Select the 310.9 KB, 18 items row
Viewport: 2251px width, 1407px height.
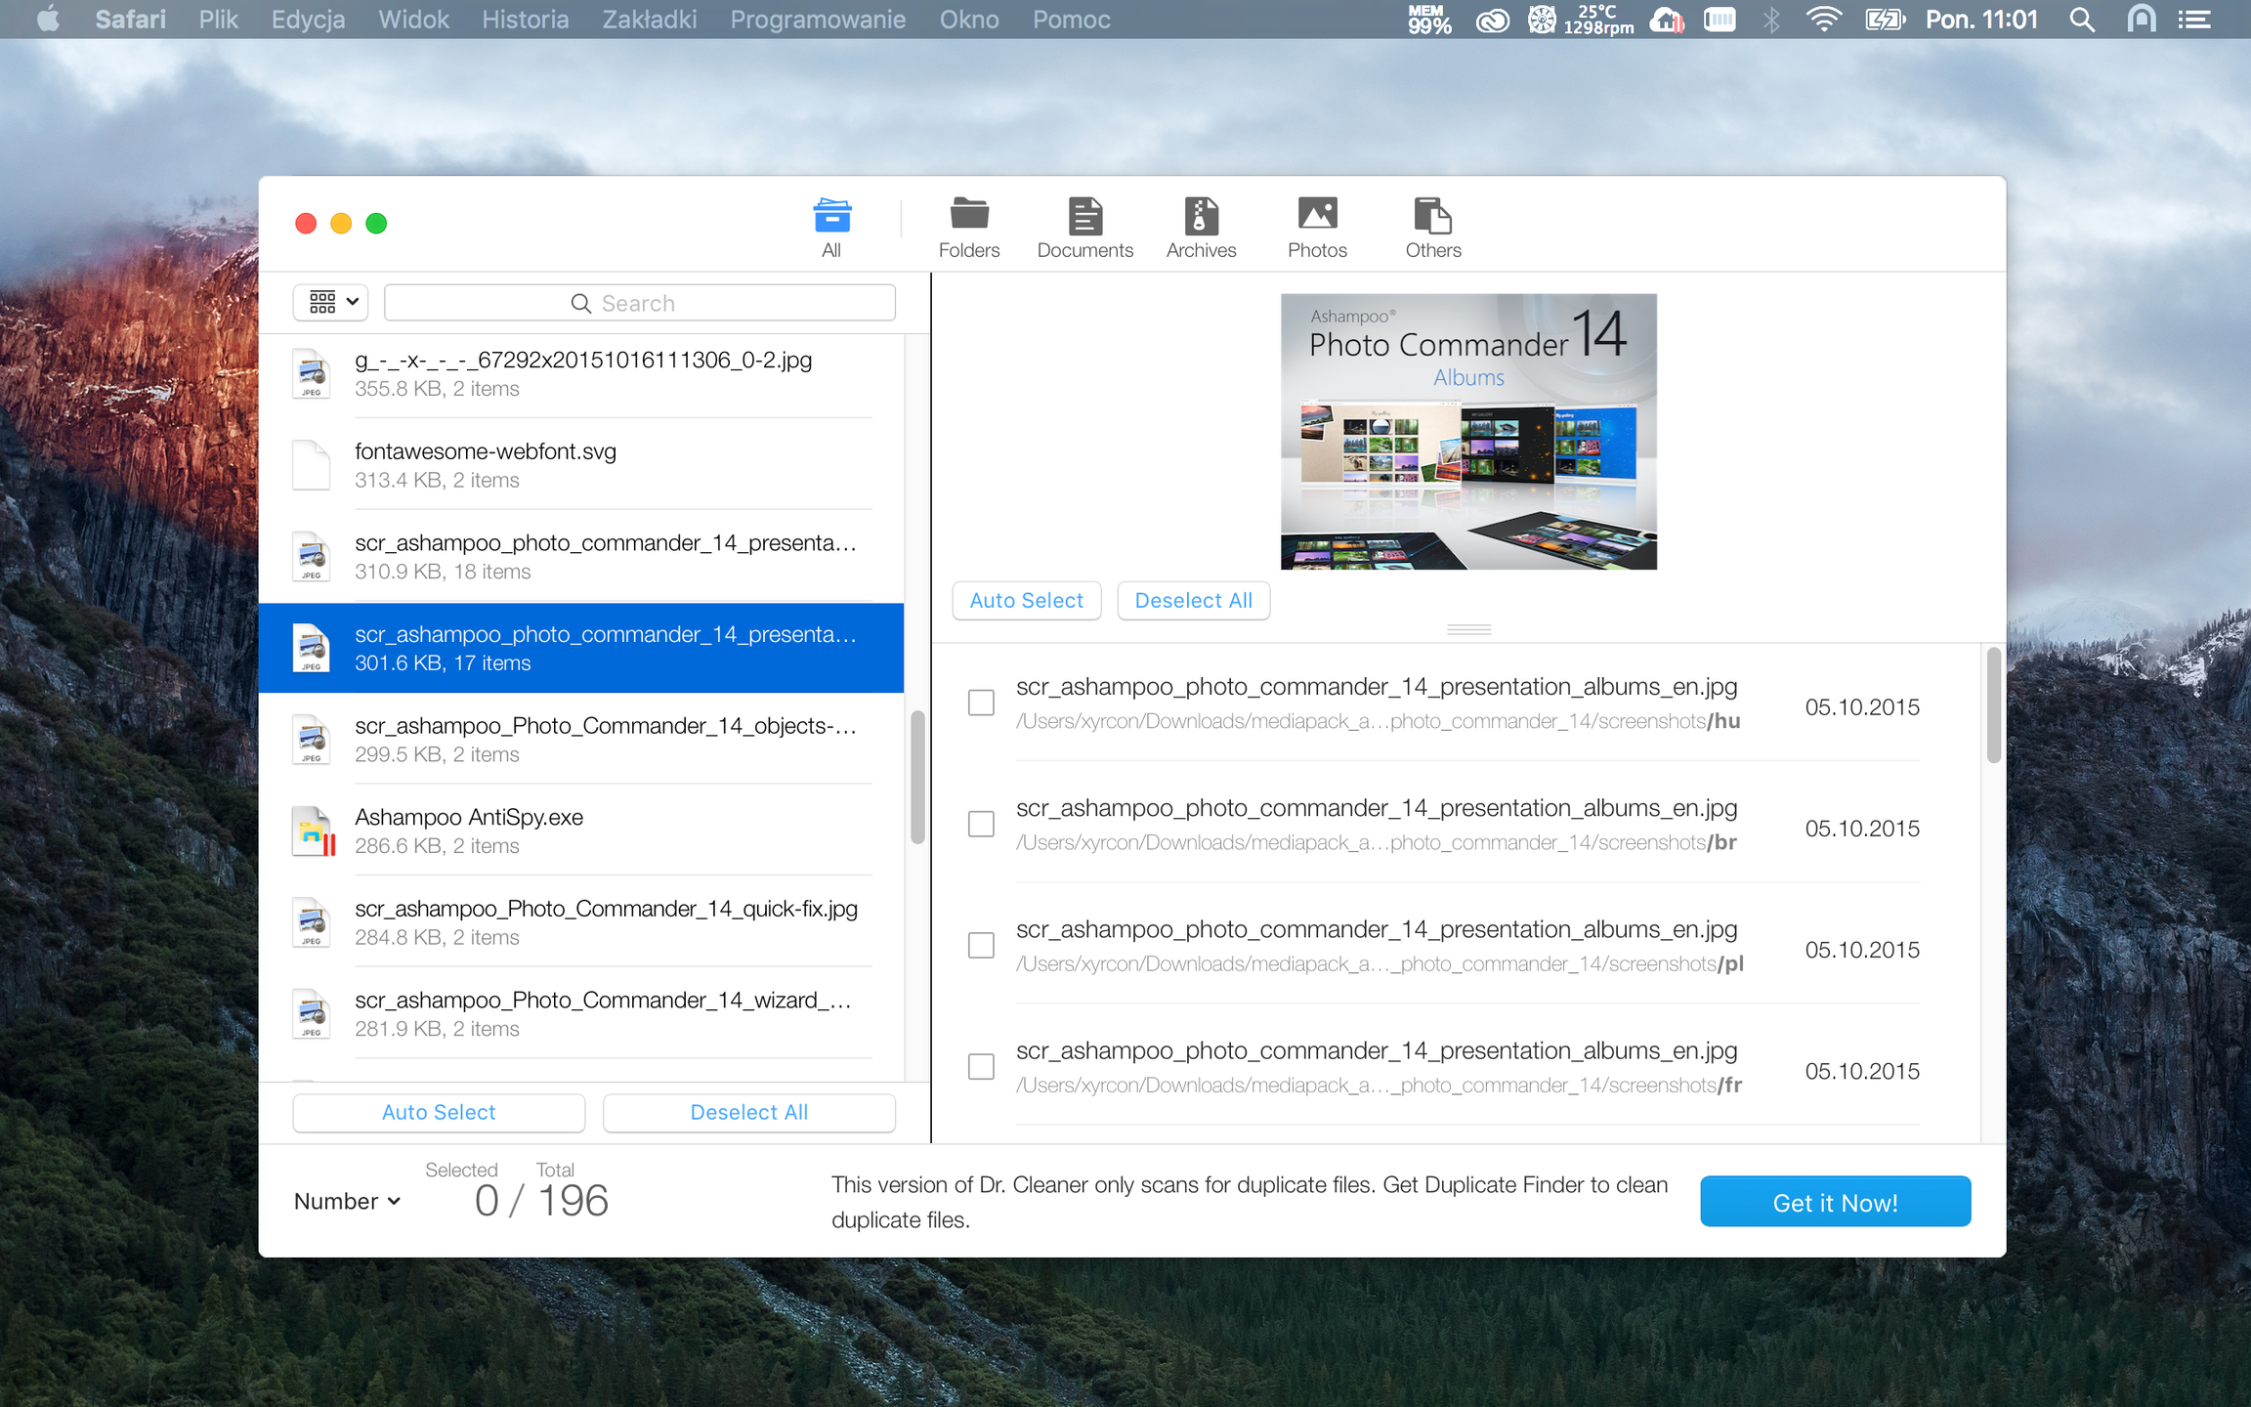click(581, 557)
